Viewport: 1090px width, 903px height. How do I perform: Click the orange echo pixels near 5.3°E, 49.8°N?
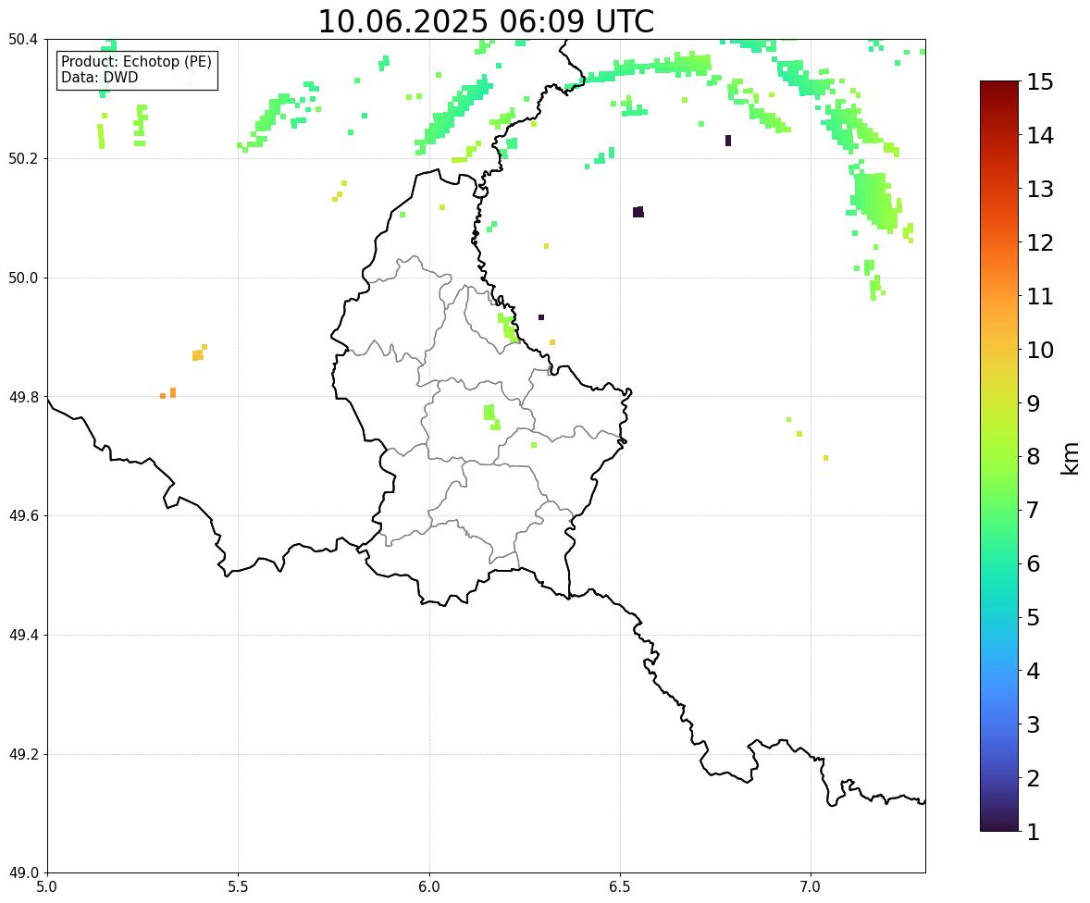(168, 393)
